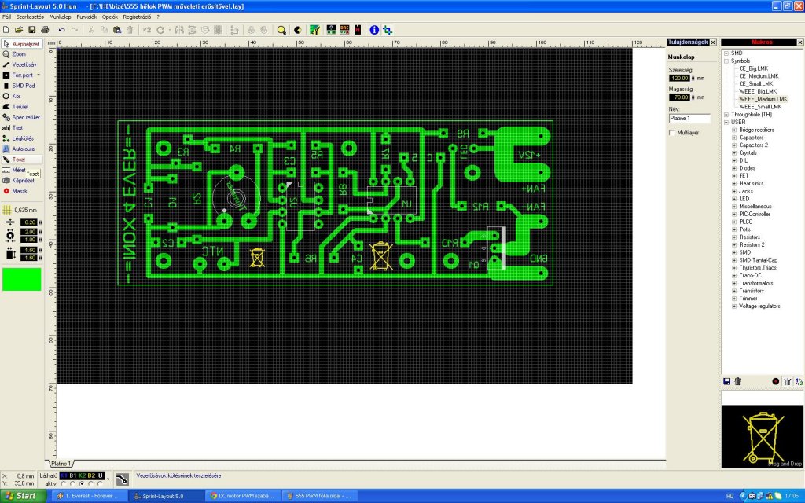Click the save floppy disk toolbar icon
The height and width of the screenshot is (503, 805).
pyautogui.click(x=31, y=31)
